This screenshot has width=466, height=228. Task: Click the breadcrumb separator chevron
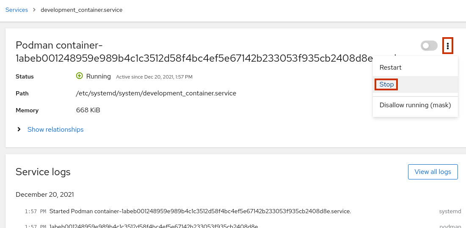click(x=34, y=10)
